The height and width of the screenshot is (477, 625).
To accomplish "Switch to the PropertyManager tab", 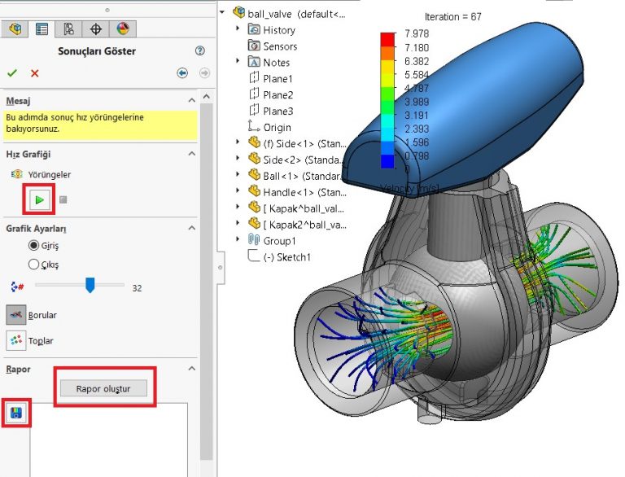I will (x=42, y=29).
